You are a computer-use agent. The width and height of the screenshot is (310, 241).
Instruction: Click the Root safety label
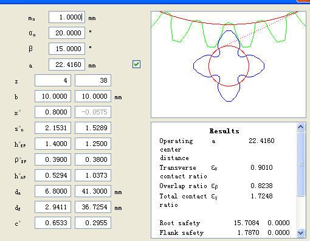pos(180,223)
